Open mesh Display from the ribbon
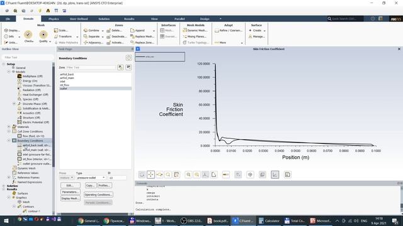 [12, 30]
